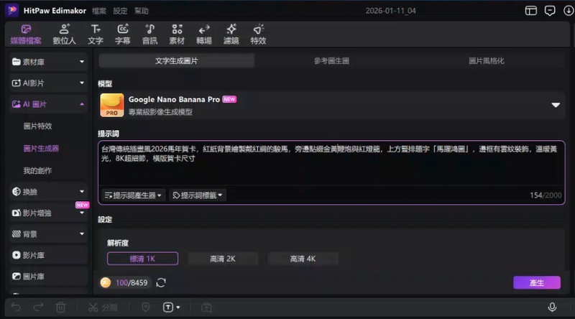Open the 影片庫 sidebar item
Viewport: 575px width, 319px height.
48,255
